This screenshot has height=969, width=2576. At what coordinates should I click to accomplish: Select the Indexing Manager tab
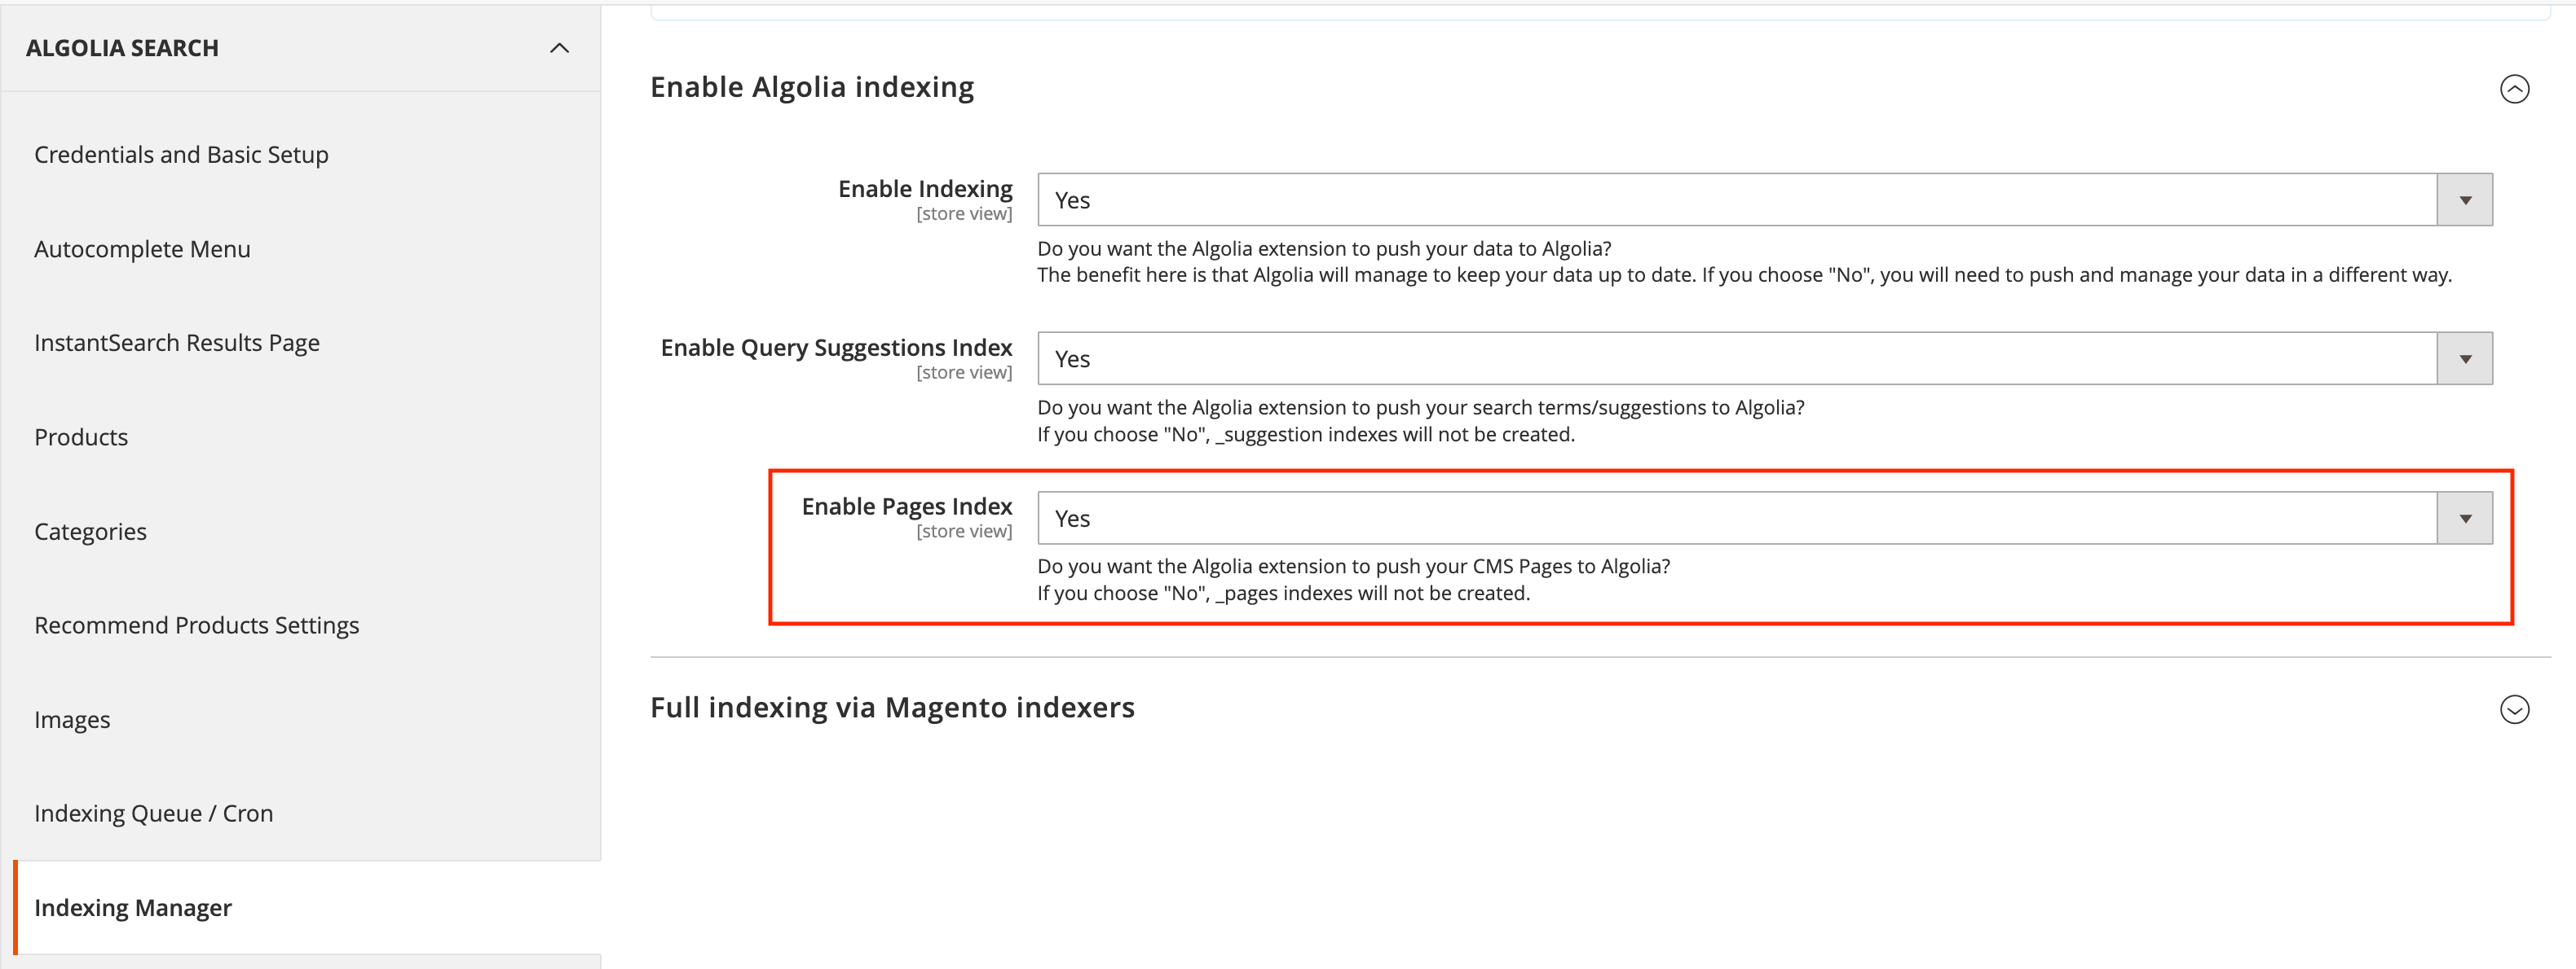click(133, 907)
